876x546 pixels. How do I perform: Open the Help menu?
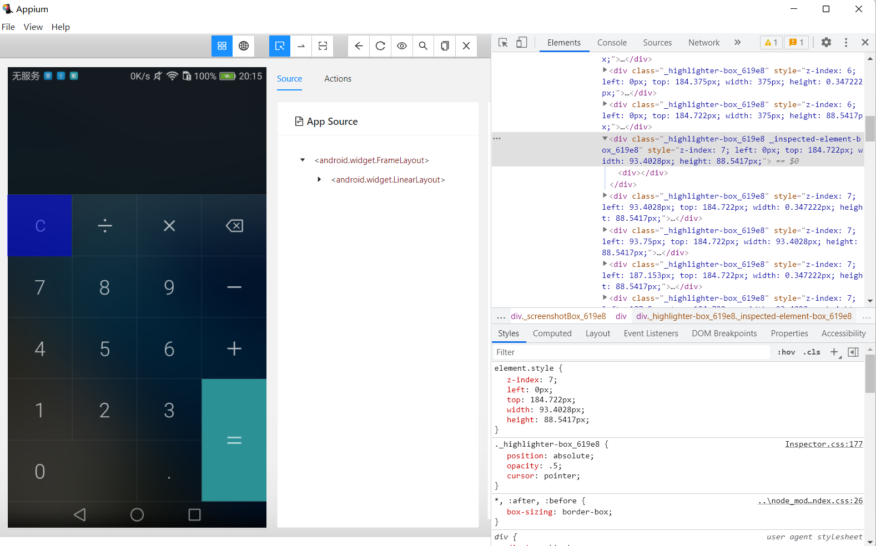[61, 27]
